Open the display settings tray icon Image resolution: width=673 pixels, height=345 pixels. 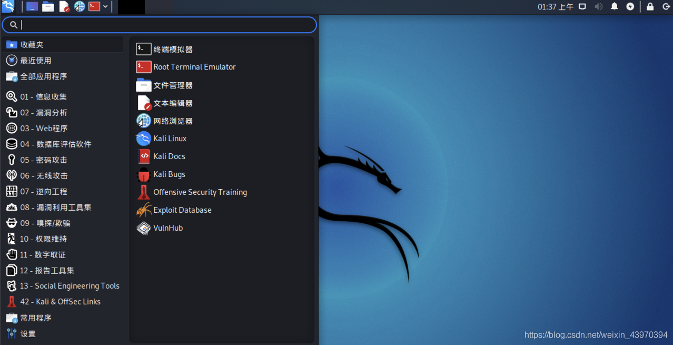[x=582, y=7]
